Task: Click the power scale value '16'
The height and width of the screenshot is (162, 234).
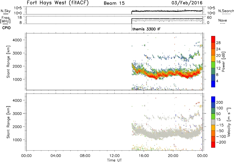Action: (218, 62)
